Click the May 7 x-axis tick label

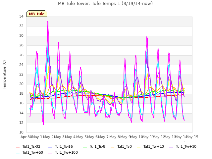pyautogui.click(x=103, y=137)
